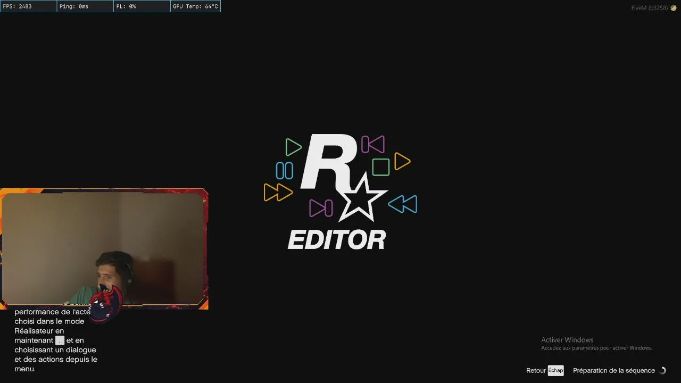Click the red mascot logo on the webcam frame
The width and height of the screenshot is (681, 383).
coord(106,303)
